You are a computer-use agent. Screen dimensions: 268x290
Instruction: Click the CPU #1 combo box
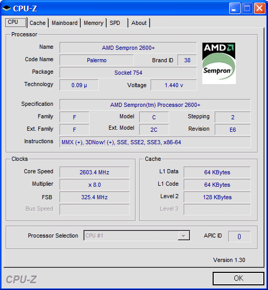tap(137, 236)
